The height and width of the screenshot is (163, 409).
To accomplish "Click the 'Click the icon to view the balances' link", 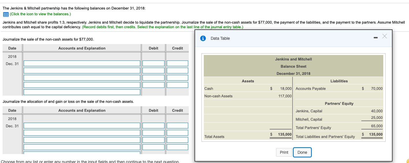I will (40, 14).
